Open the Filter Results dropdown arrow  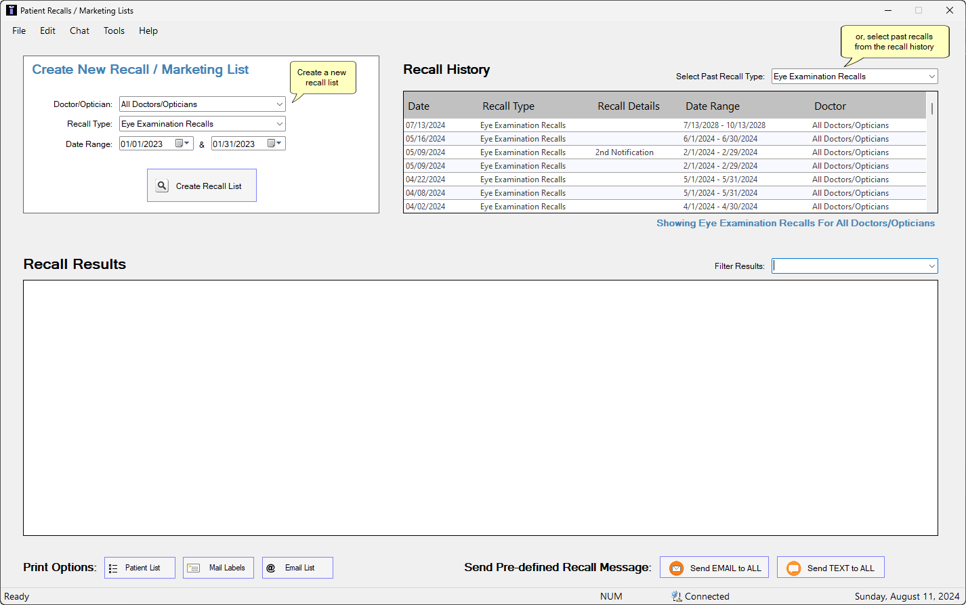[x=932, y=266]
